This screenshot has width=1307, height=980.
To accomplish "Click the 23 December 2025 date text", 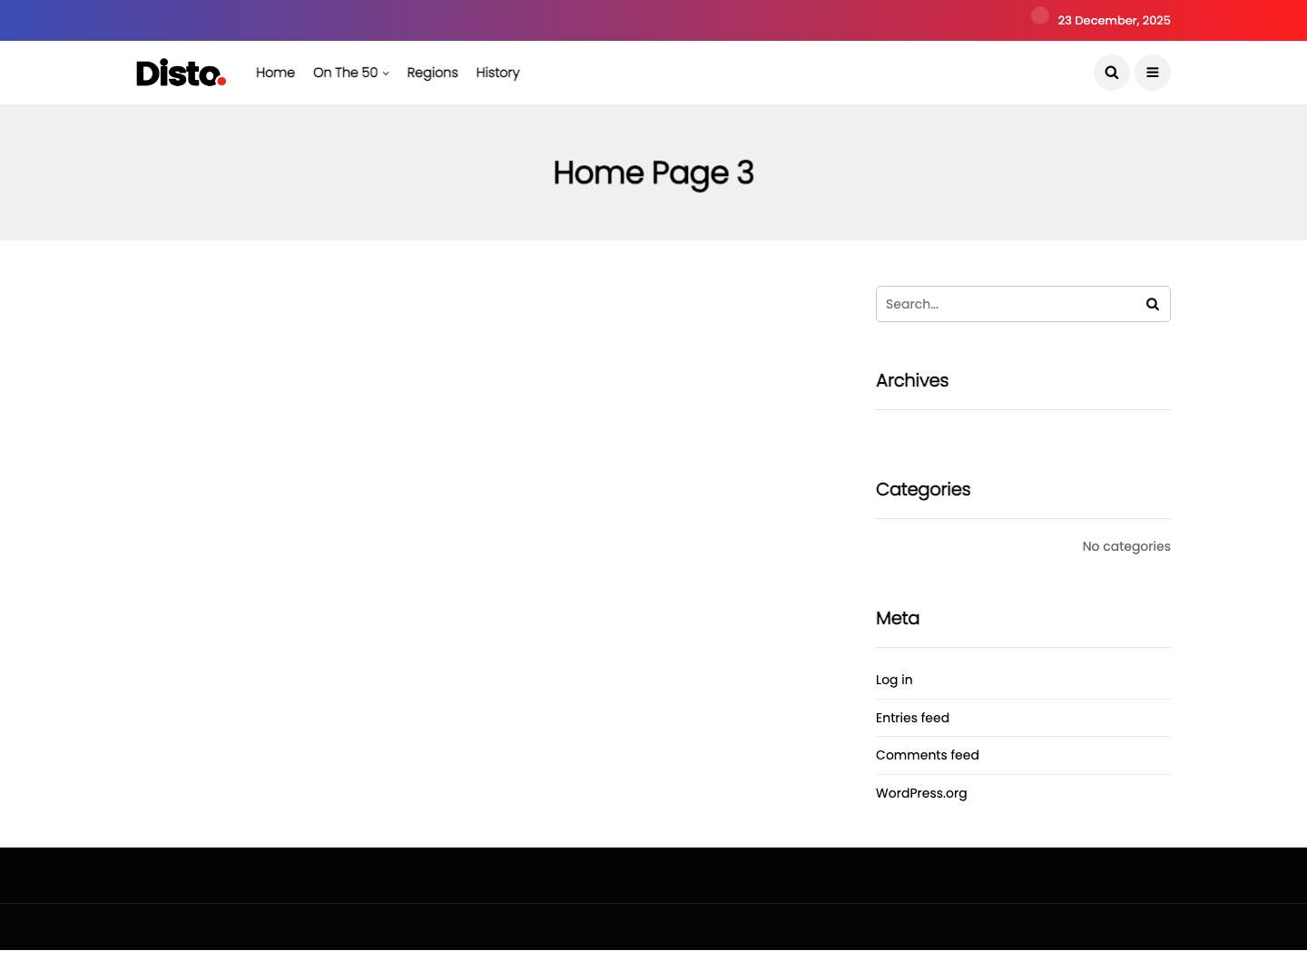I will tap(1114, 20).
